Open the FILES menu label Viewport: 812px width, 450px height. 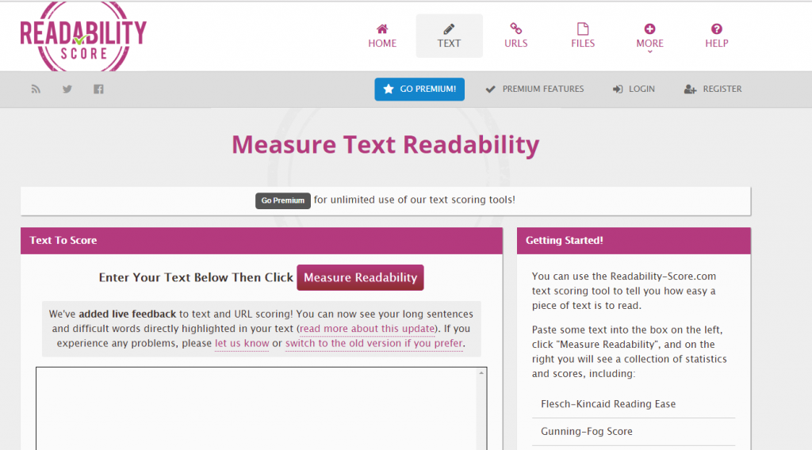[583, 44]
